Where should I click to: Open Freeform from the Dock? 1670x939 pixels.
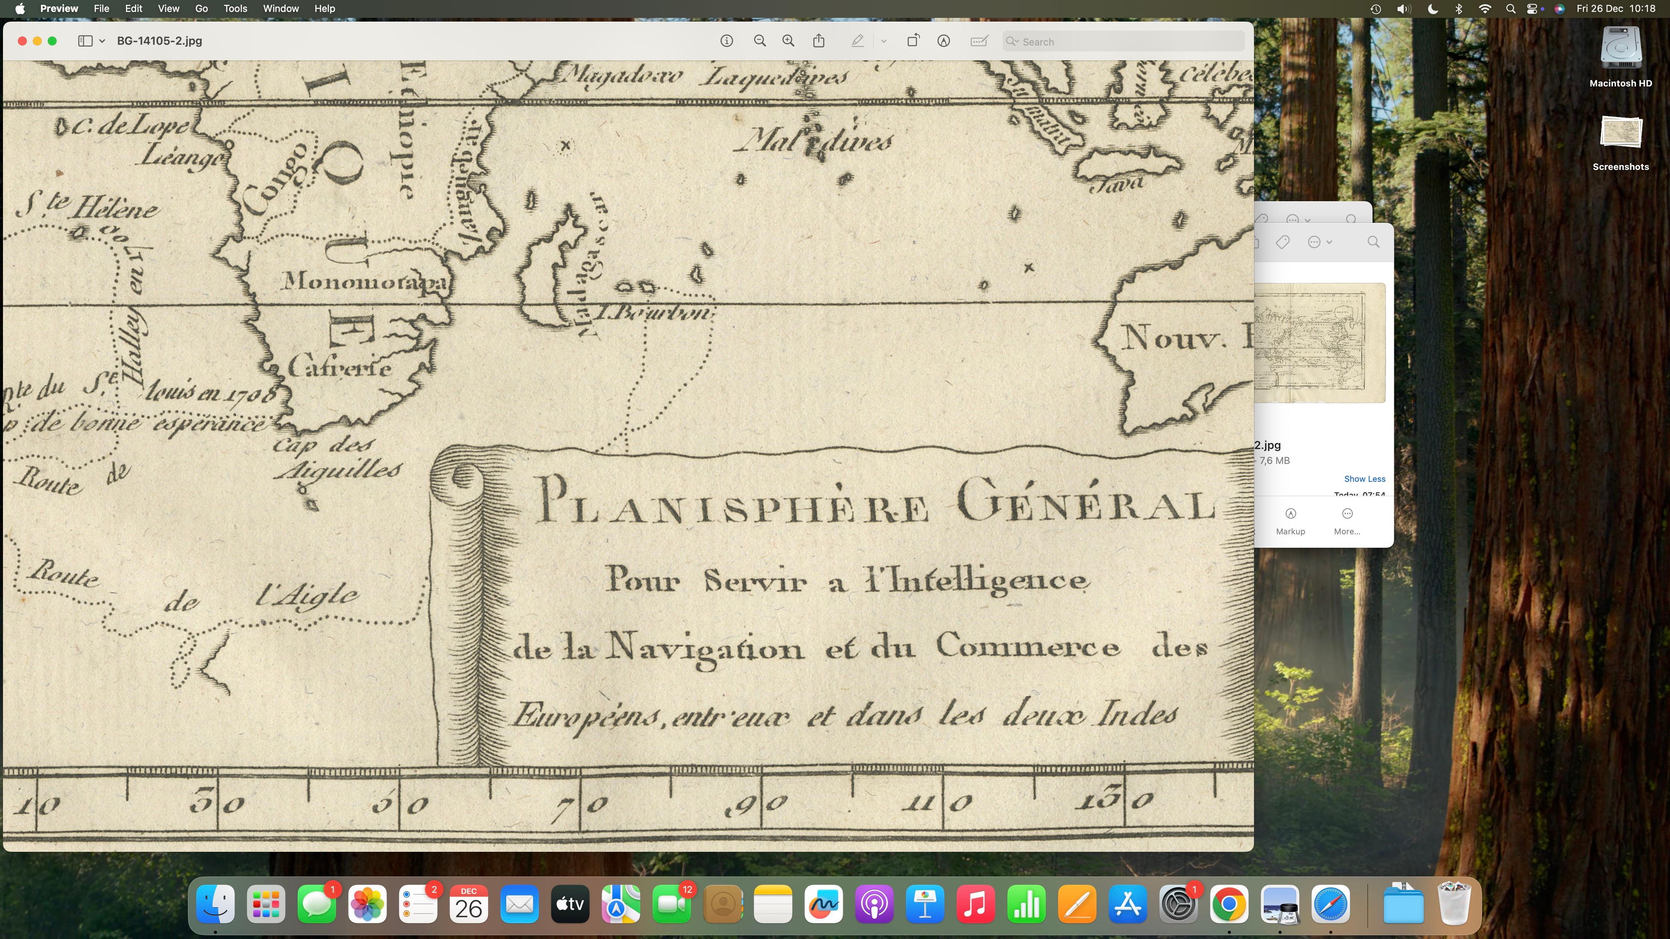(x=823, y=904)
